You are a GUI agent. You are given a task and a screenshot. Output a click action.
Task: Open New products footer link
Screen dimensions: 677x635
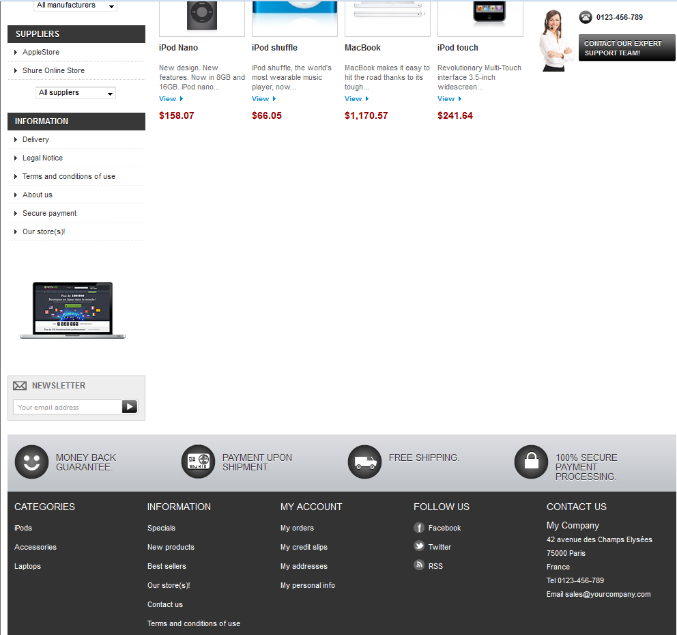pos(171,547)
